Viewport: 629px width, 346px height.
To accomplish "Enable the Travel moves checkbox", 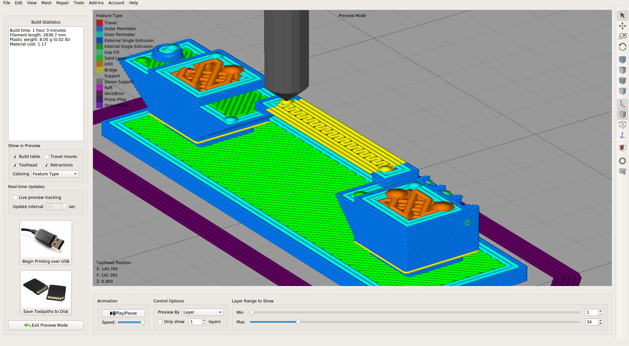I will 47,157.
